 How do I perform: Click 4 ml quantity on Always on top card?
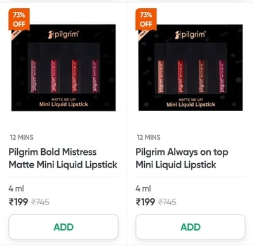pos(144,189)
